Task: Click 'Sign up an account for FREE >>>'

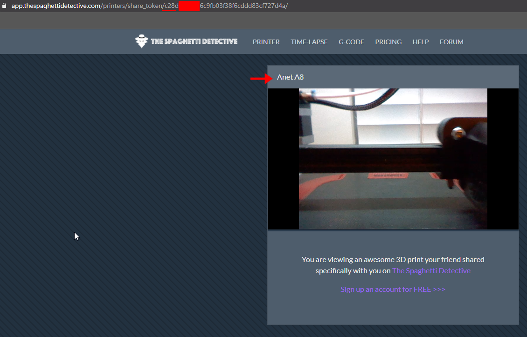Action: point(393,289)
